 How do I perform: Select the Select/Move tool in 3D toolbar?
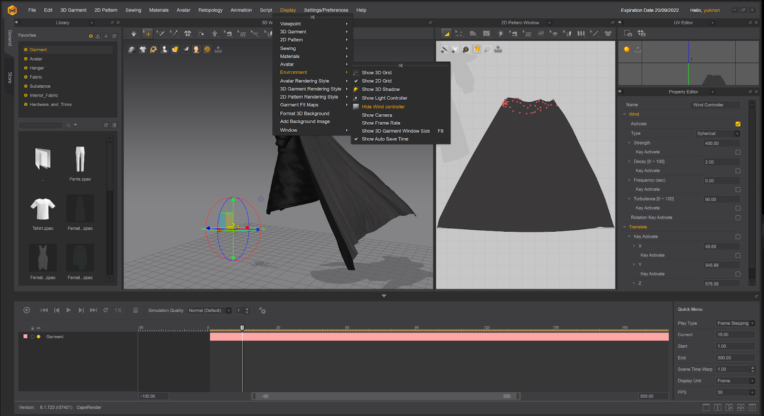click(x=148, y=33)
